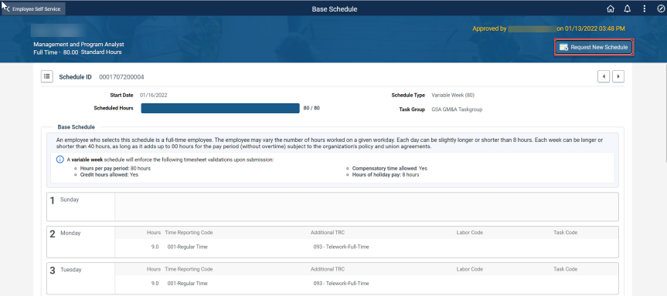This screenshot has height=296, width=667.
Task: Click the NavBar compass icon
Action: pyautogui.click(x=661, y=9)
